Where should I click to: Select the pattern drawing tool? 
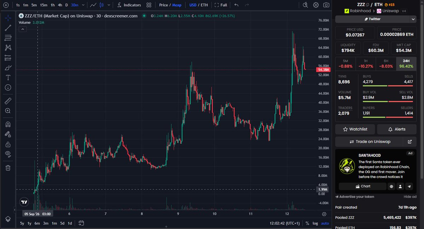(8, 48)
